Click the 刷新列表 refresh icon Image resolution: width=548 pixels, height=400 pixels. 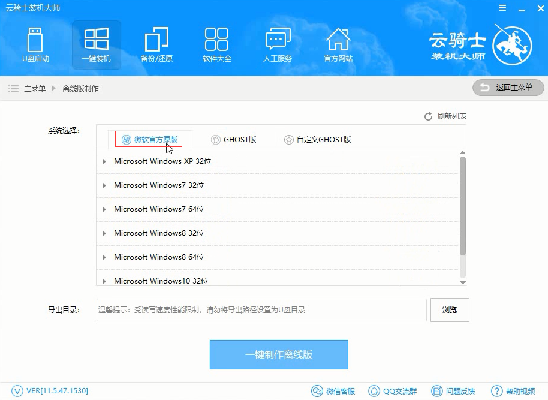coord(428,116)
